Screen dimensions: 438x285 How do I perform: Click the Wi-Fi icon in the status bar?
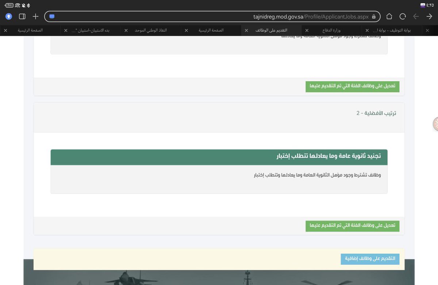tap(18, 5)
